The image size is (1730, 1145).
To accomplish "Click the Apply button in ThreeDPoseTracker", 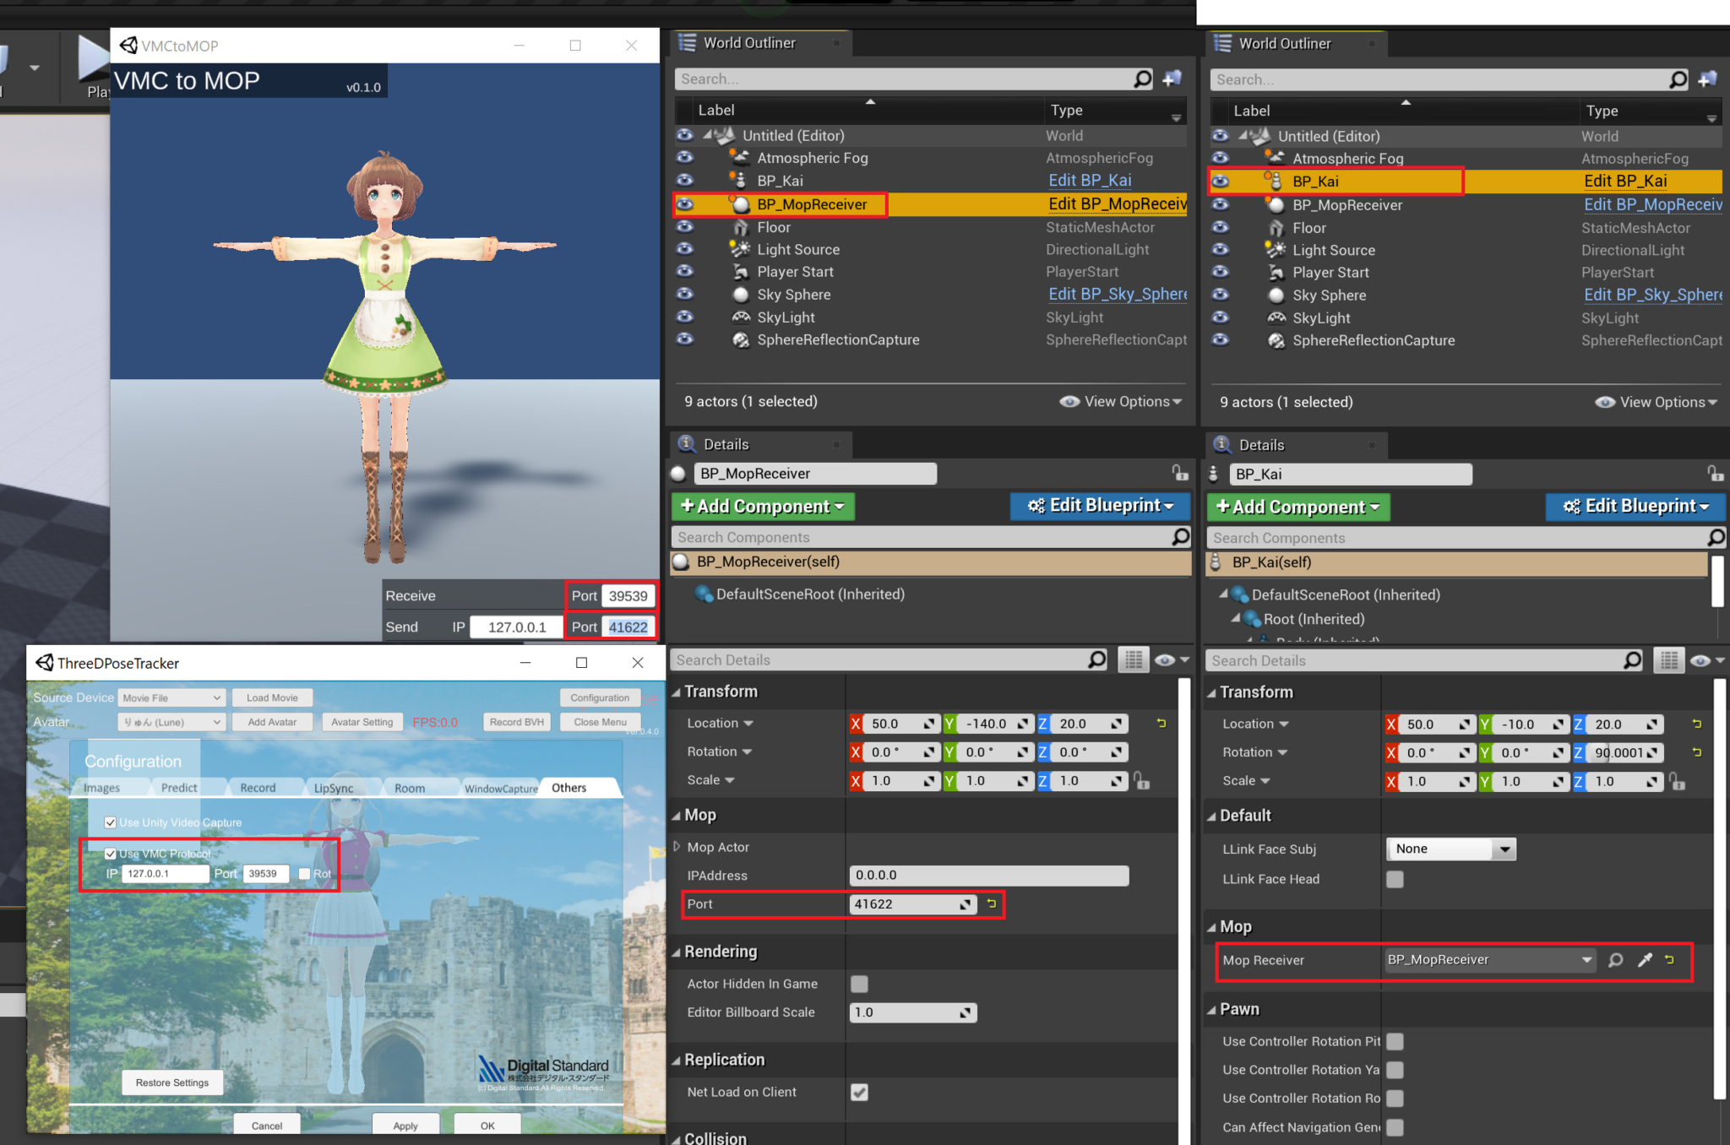I will (x=405, y=1124).
